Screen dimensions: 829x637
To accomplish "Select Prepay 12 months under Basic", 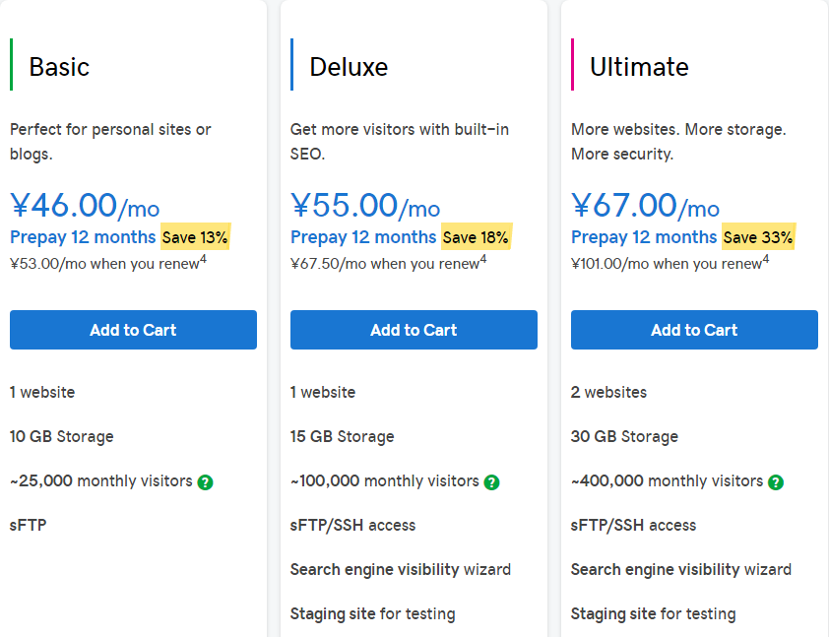I will point(83,237).
